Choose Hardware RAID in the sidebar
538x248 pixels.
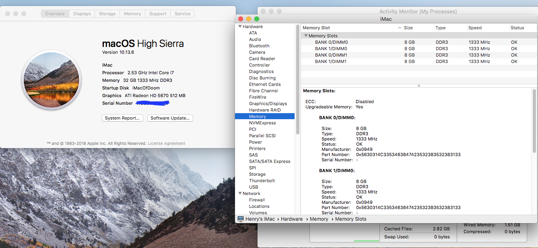click(265, 110)
